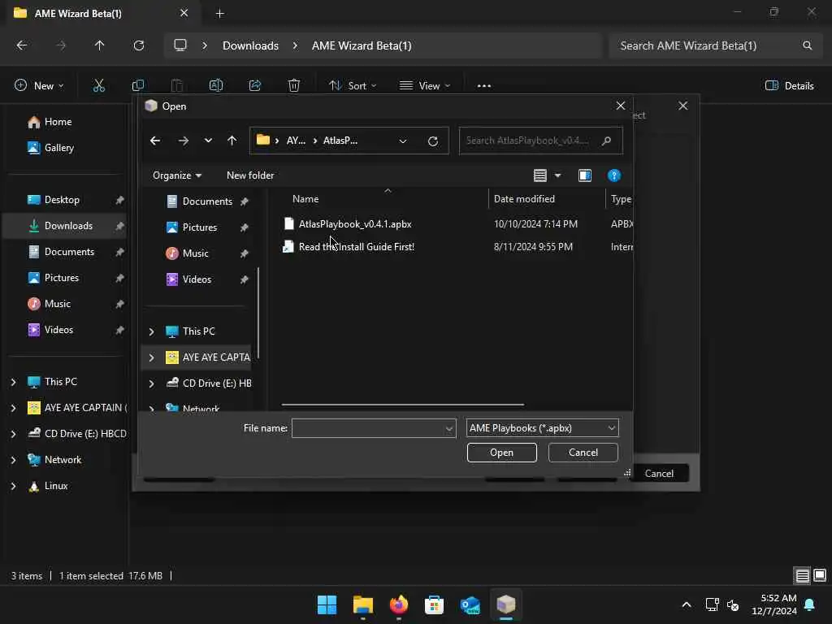Open the View menu in Explorer
This screenshot has height=624, width=832.
pos(424,85)
